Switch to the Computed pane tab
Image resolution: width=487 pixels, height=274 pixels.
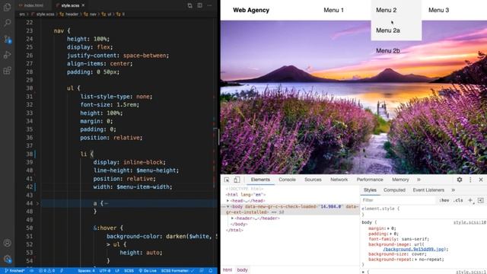click(x=394, y=190)
